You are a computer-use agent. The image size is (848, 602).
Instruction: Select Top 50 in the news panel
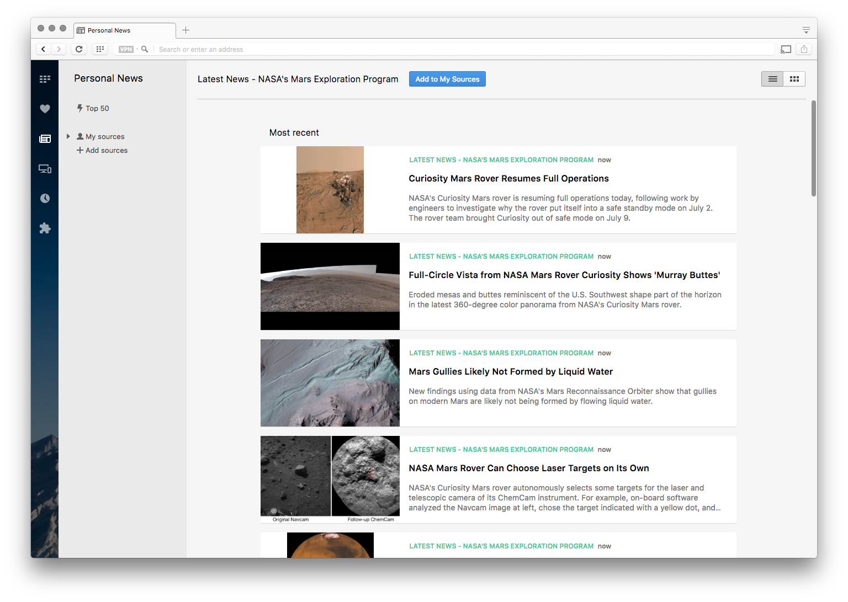97,108
